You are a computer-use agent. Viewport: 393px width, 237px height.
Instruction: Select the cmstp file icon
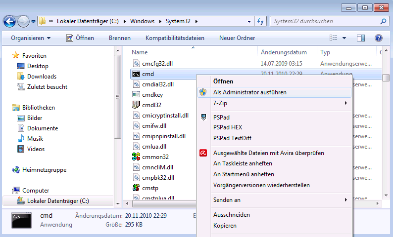[136, 188]
